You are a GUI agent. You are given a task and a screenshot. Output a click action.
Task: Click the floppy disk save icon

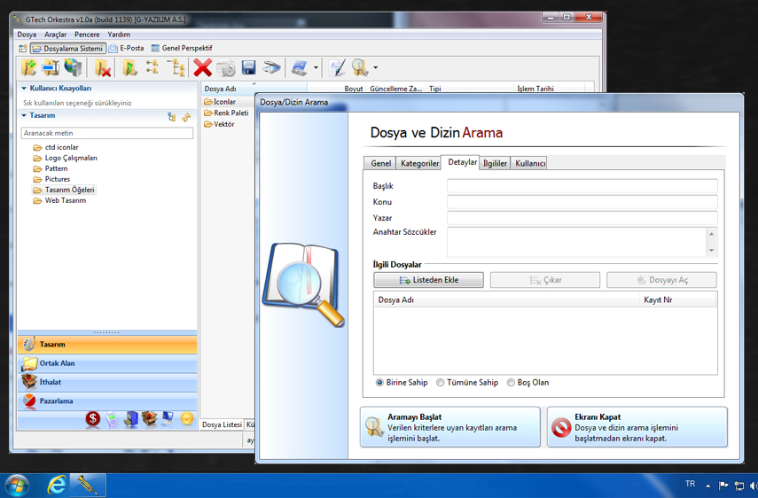(x=249, y=67)
